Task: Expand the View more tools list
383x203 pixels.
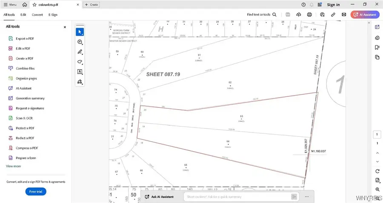Action: (x=13, y=166)
